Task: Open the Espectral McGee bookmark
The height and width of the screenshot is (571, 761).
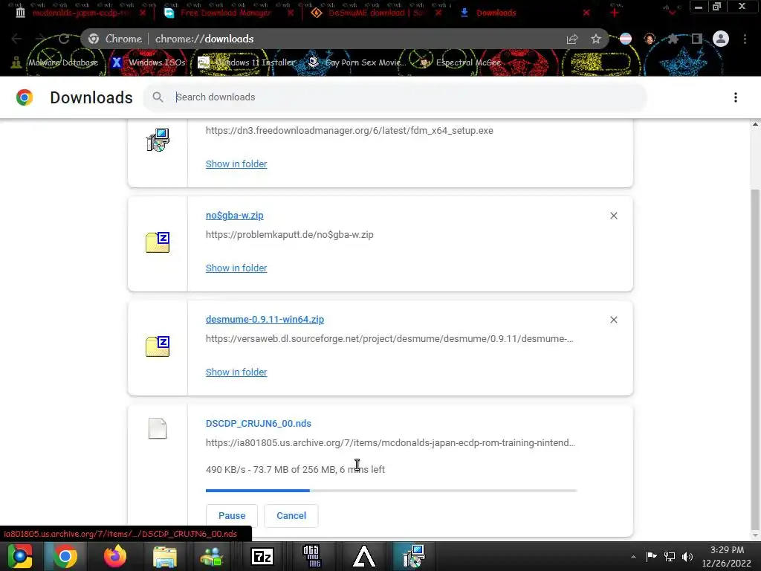Action: 460,62
